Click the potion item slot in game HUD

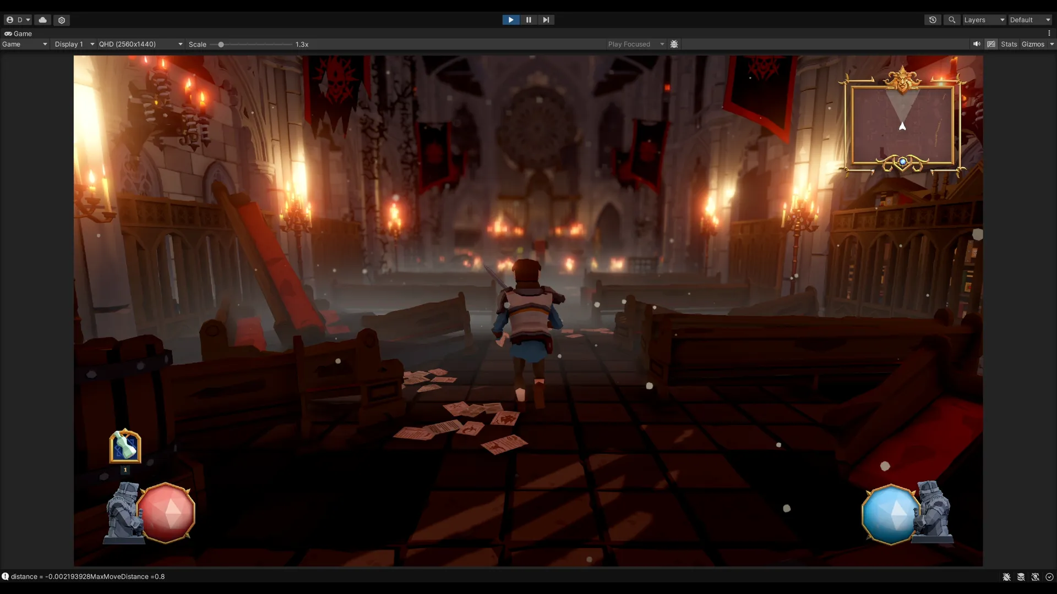(x=125, y=446)
